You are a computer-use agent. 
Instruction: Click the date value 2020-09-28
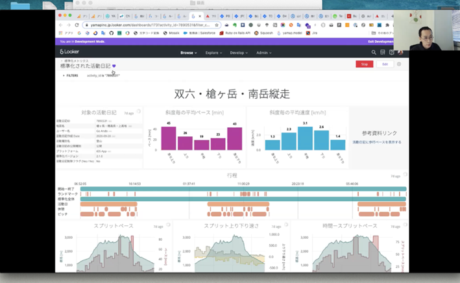tap(104, 136)
